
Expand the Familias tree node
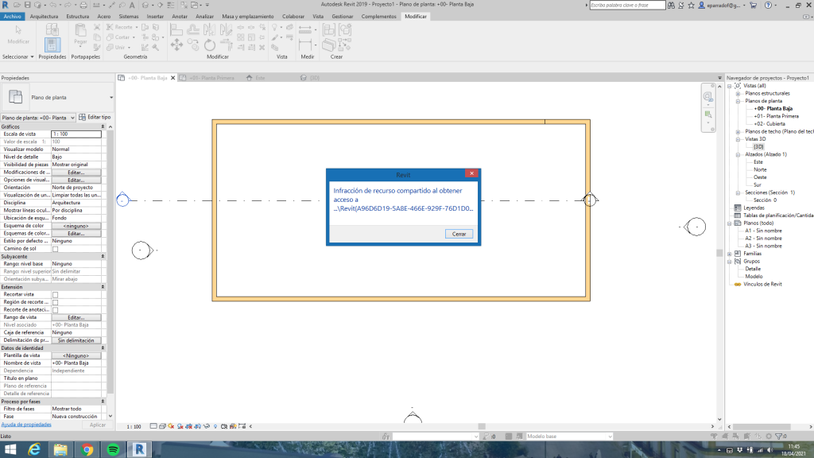[730, 254]
